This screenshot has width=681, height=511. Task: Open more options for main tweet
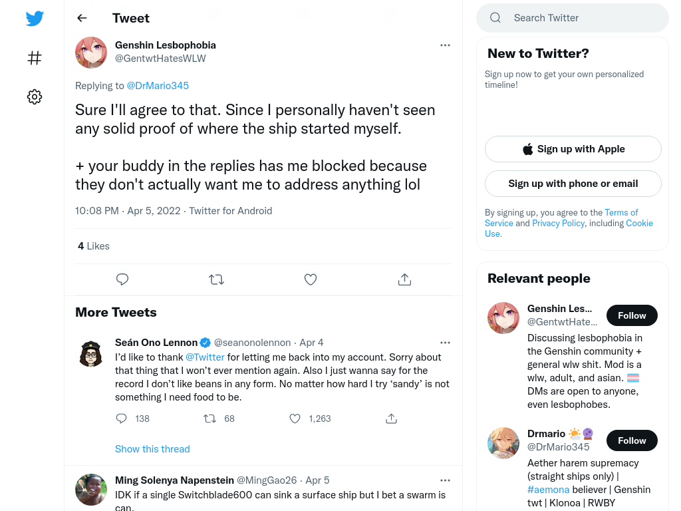pyautogui.click(x=445, y=45)
